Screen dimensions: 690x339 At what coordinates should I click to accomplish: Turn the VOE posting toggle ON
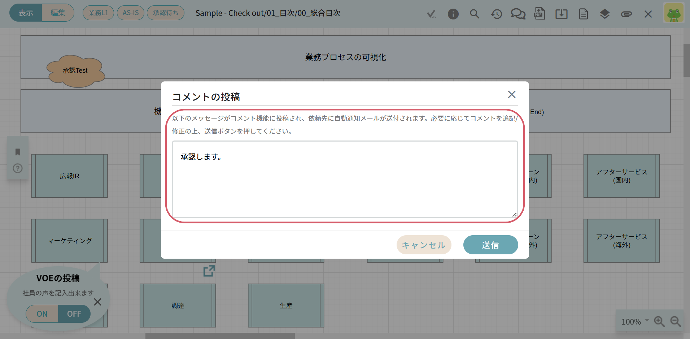42,314
